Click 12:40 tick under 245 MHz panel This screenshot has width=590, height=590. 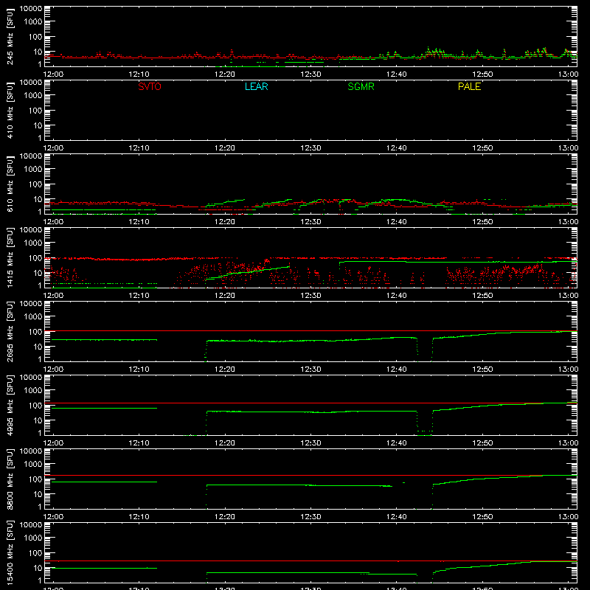(x=397, y=74)
